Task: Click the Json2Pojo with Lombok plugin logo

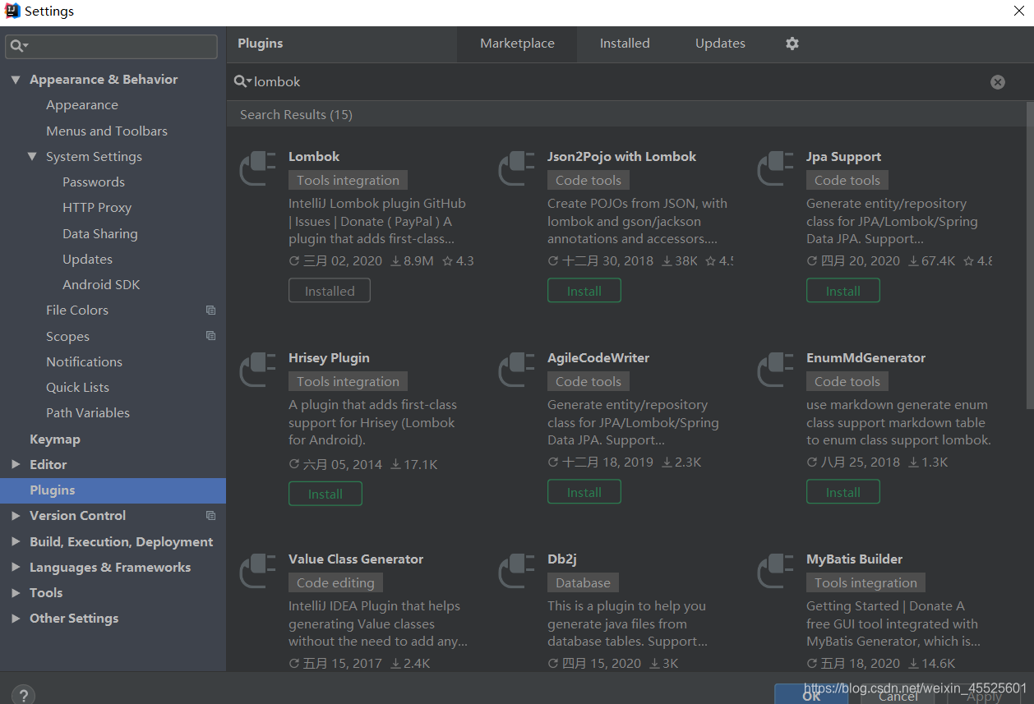Action: pyautogui.click(x=515, y=168)
